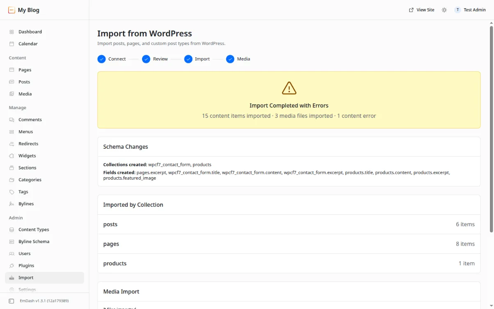The height and width of the screenshot is (309, 494).
Task: Click the Review step checkmark circle
Action: 146,59
